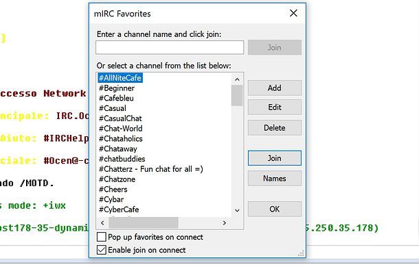Close the mIRC Favorites dialog

[293, 13]
